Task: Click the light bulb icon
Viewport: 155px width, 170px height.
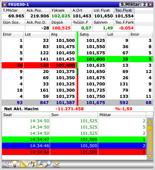Action: click(x=15, y=164)
